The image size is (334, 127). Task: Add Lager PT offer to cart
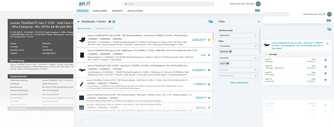click(325, 73)
